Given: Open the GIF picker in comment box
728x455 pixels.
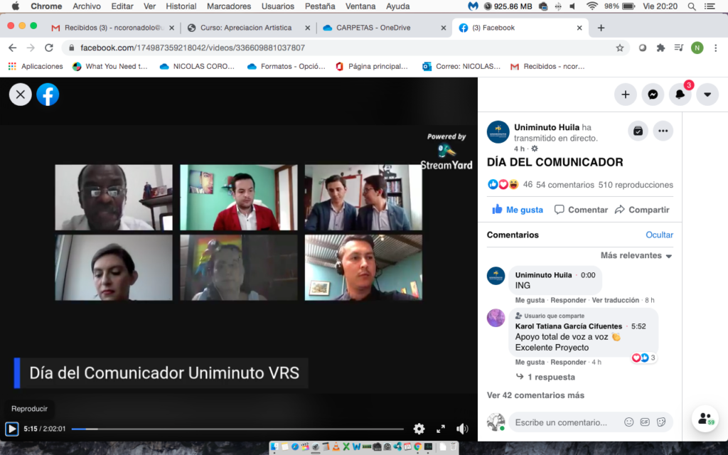Looking at the screenshot, I should (645, 422).
